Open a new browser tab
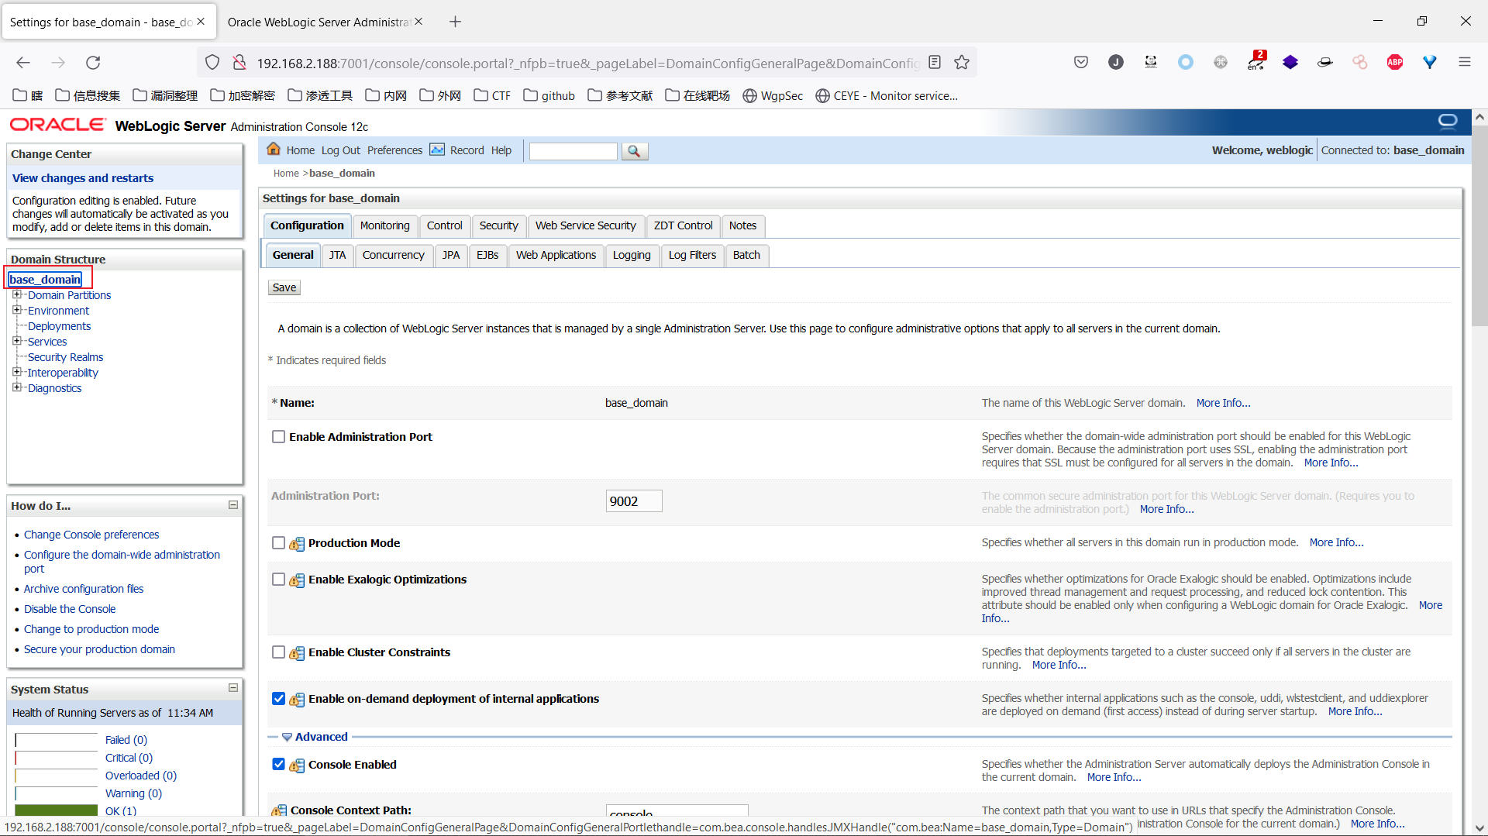The image size is (1488, 836). [x=455, y=22]
